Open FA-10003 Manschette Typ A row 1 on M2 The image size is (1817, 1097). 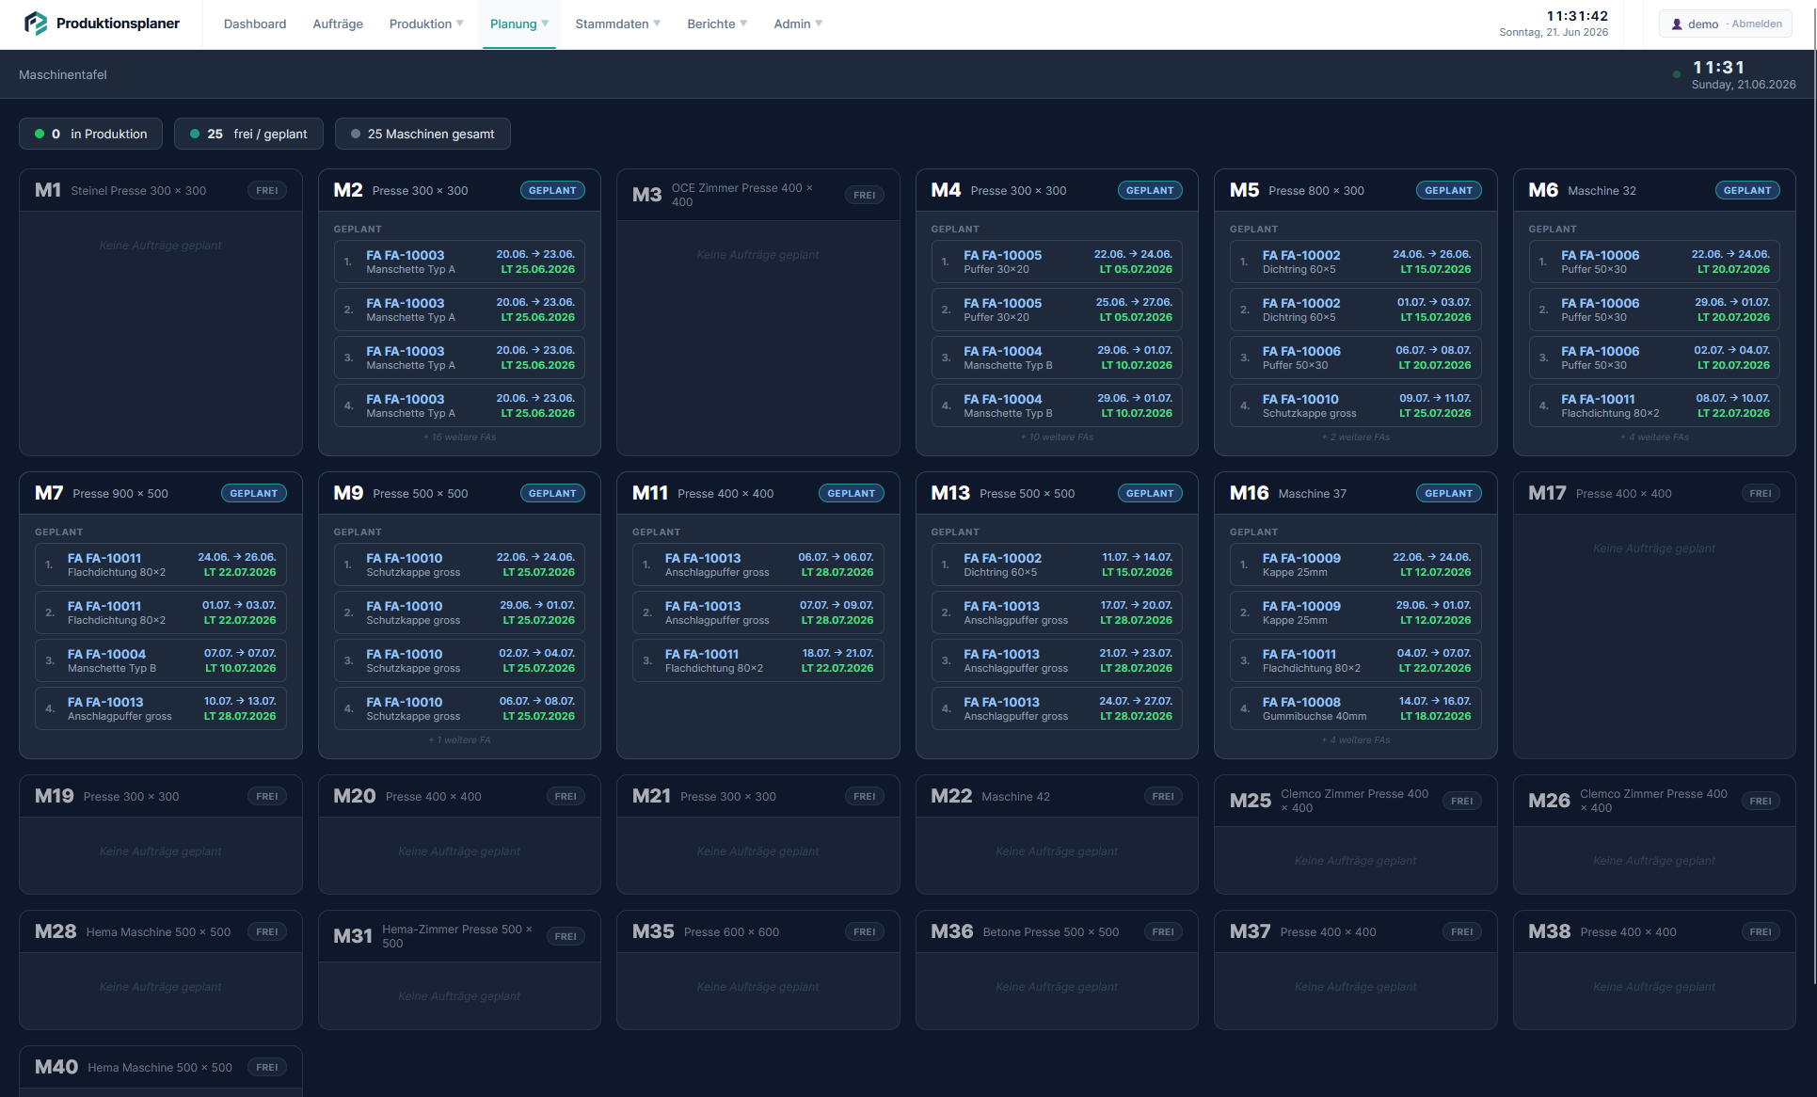459,262
